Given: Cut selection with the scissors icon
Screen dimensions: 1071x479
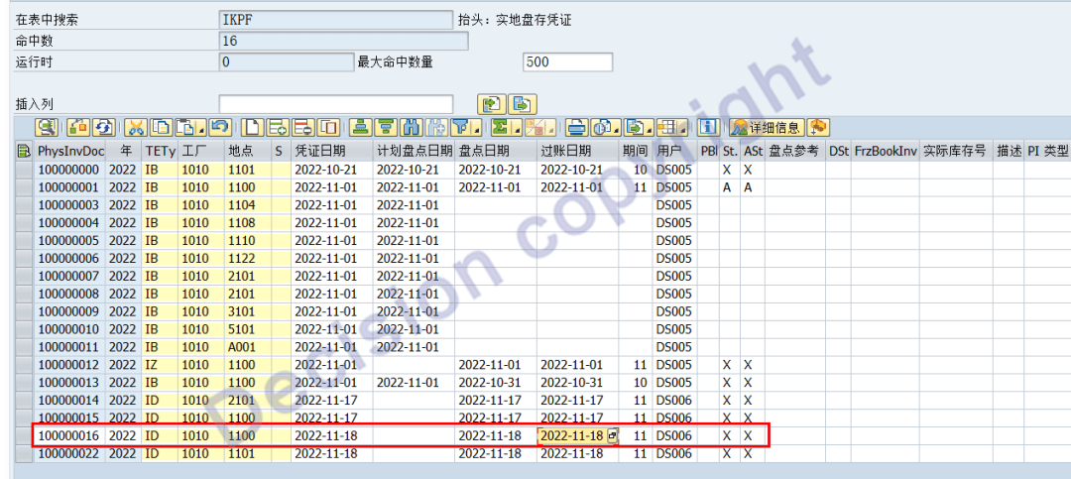Looking at the screenshot, I should (136, 127).
